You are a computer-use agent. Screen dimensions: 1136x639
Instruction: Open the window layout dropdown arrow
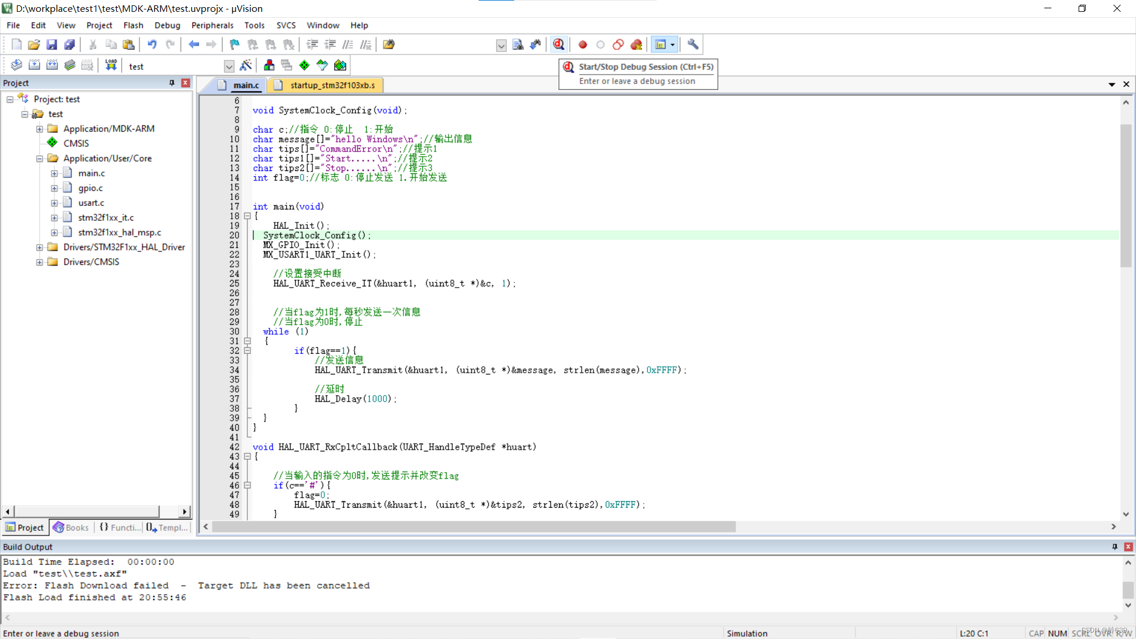click(x=673, y=45)
